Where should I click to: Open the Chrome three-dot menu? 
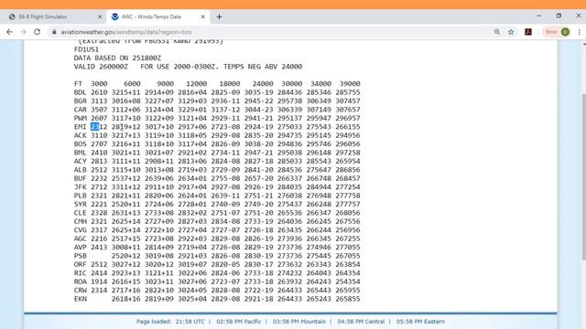click(x=580, y=32)
